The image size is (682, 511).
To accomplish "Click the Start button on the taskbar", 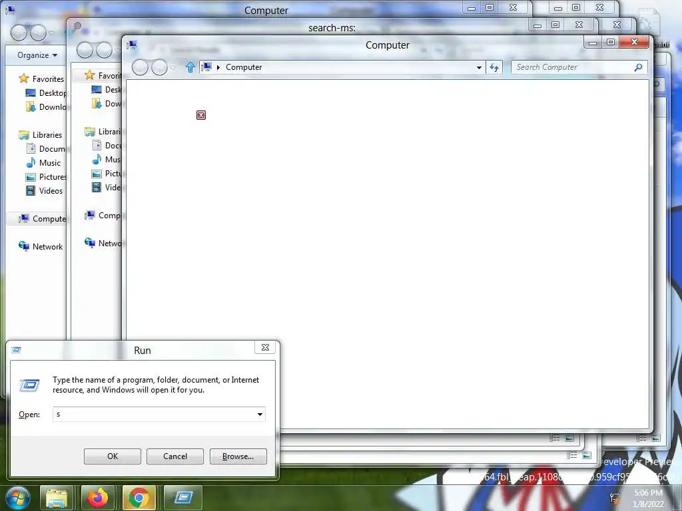I will [x=18, y=498].
